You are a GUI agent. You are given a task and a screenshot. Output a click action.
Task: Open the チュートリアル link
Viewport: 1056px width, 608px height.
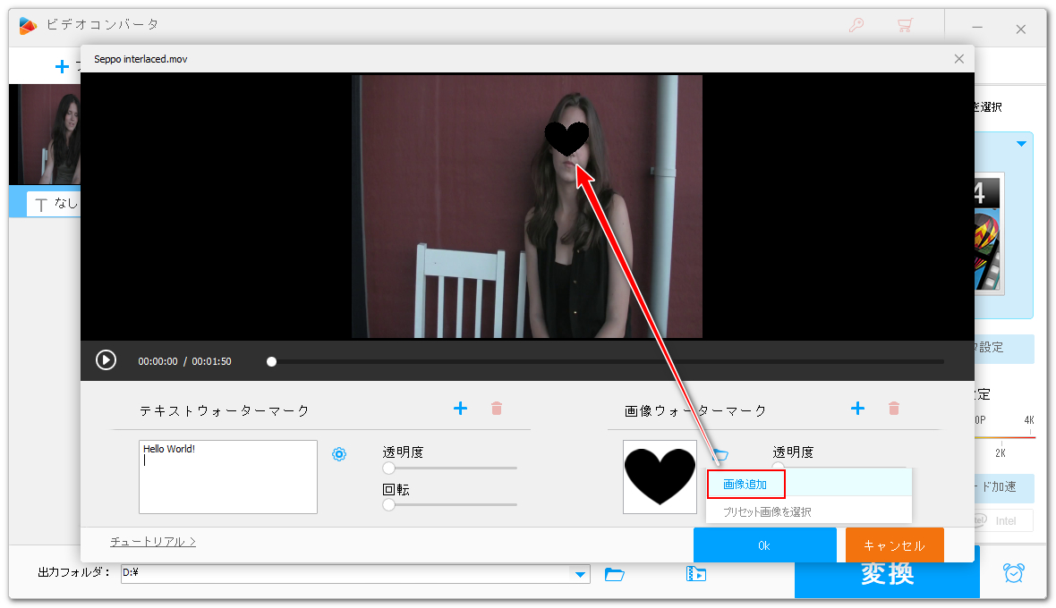(x=153, y=542)
